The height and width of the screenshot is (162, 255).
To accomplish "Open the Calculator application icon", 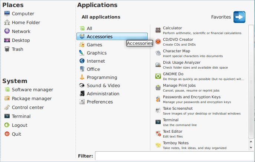I will pos(158,30).
